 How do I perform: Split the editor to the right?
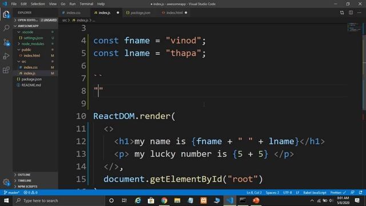351,13
